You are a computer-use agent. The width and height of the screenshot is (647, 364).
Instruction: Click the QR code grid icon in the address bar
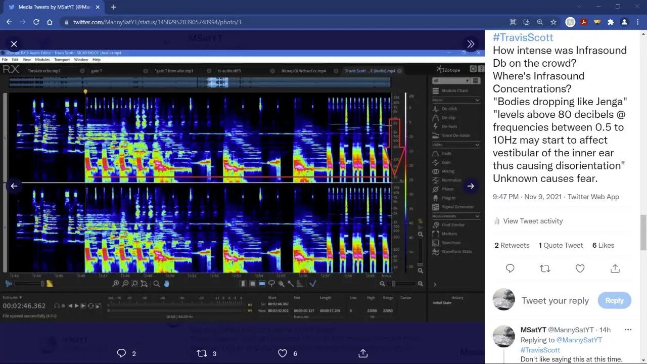513,22
